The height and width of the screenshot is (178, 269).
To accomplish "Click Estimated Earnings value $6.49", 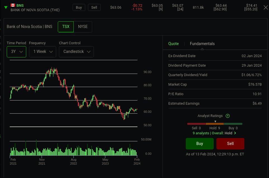I will [257, 104].
